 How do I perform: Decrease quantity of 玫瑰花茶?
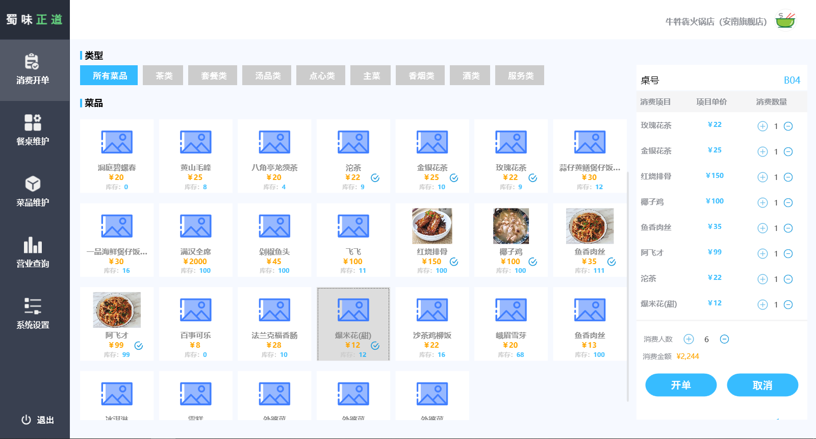(788, 126)
